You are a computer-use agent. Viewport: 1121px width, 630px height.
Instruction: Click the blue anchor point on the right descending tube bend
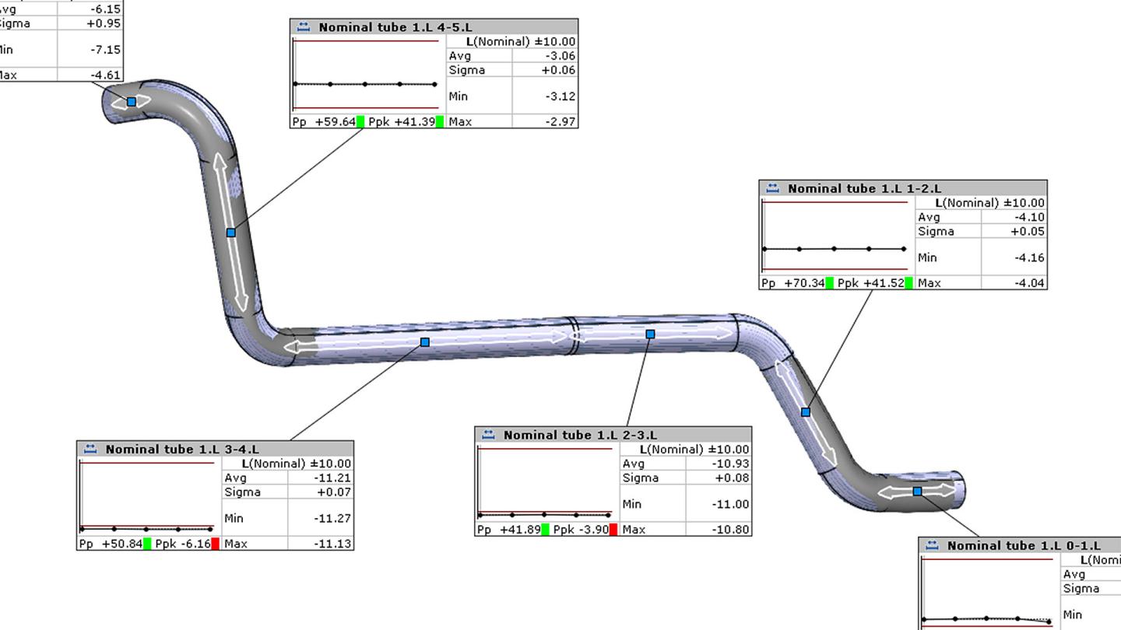click(805, 411)
